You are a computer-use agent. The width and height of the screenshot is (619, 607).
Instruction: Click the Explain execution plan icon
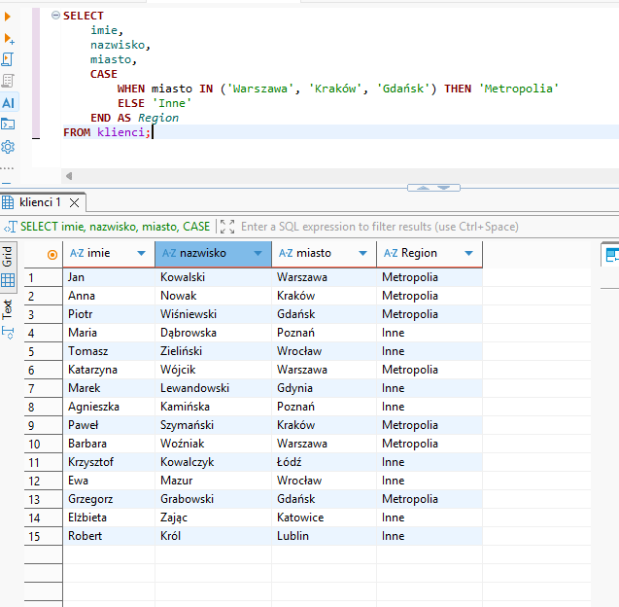[8, 81]
